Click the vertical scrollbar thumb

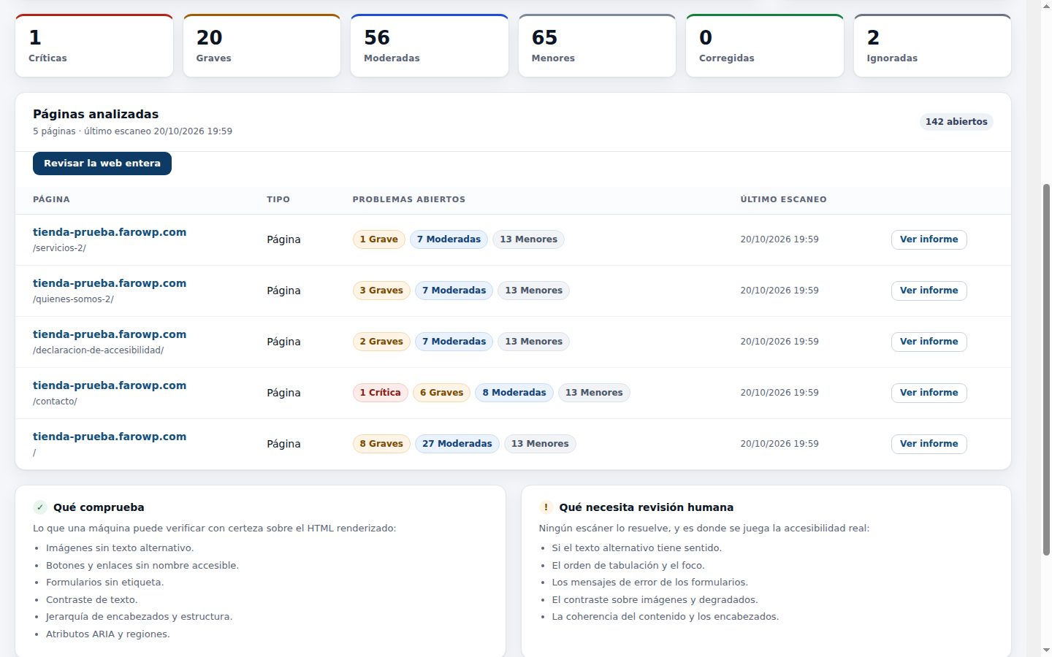[1046, 369]
